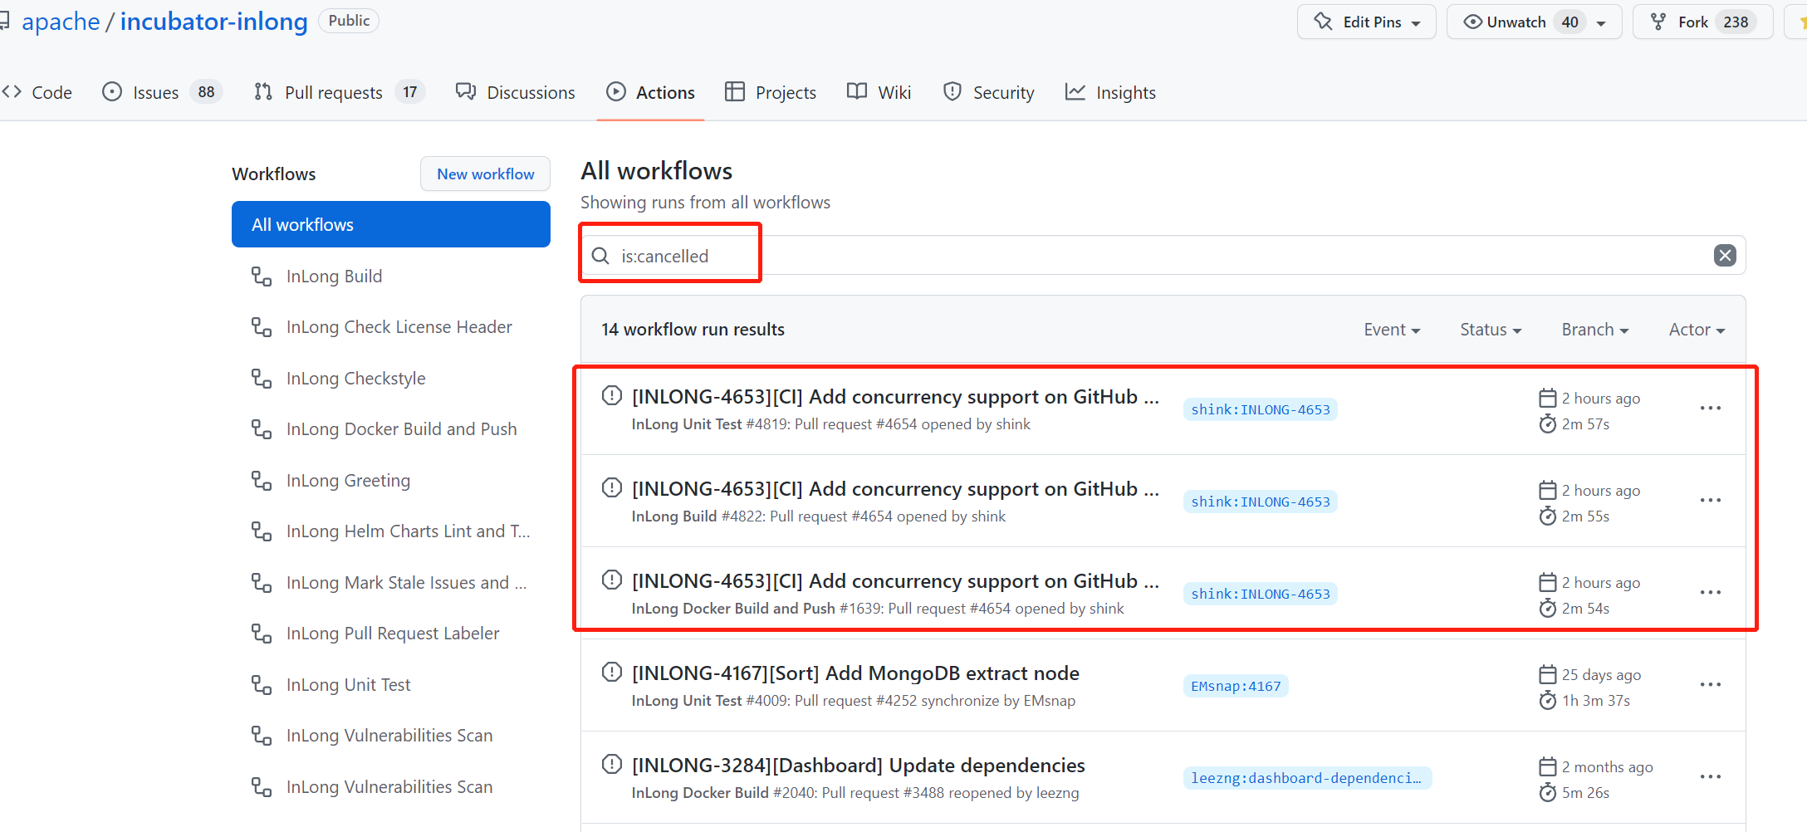Click the calendar icon next to 25 days ago
1807x832 pixels.
[1548, 674]
